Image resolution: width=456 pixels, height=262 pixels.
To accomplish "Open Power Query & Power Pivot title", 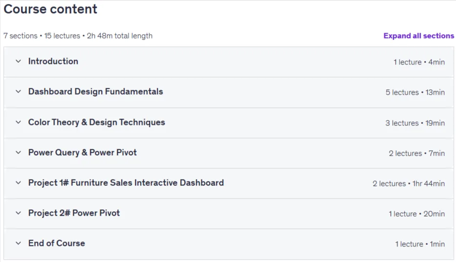I will pos(82,153).
